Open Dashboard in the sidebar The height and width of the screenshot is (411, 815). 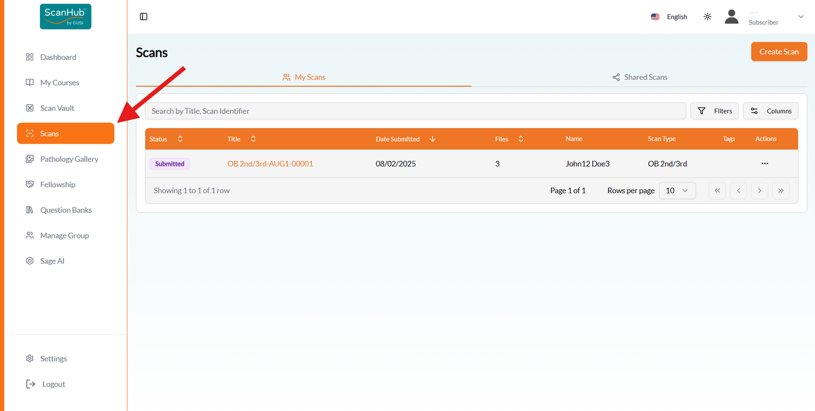click(66, 57)
